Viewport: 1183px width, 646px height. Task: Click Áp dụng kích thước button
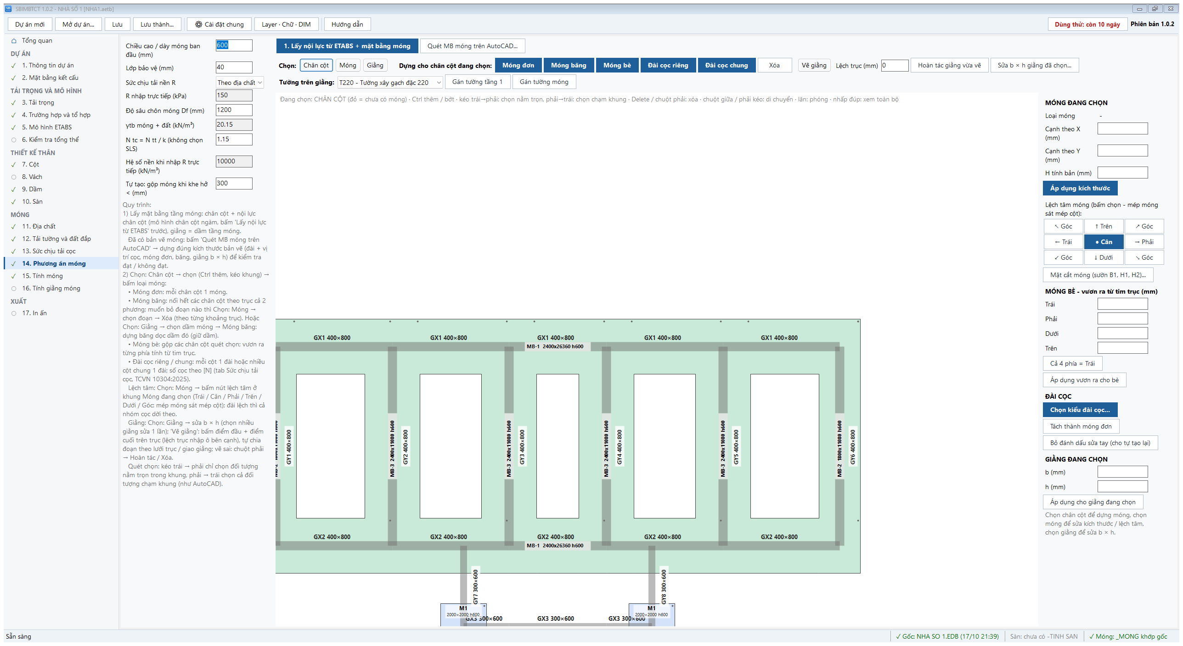click(x=1080, y=188)
